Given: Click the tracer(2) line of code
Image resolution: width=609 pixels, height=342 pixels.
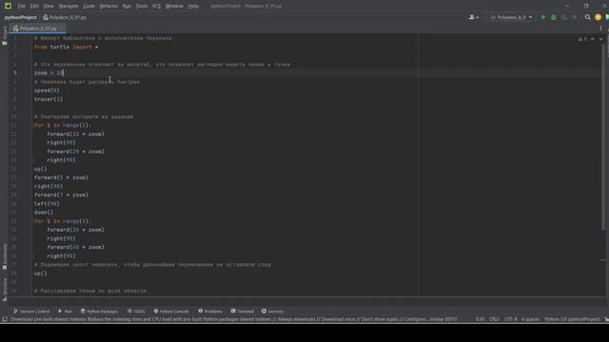Looking at the screenshot, I should coord(49,99).
